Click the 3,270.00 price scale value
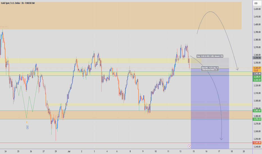Viewport: 262px width, 154px height. [257, 124]
